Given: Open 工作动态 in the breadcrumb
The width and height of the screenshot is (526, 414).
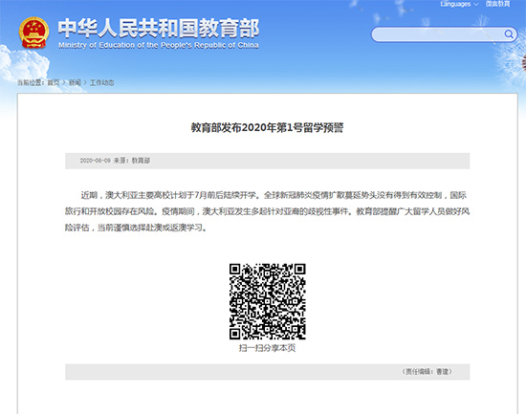Looking at the screenshot, I should 102,82.
